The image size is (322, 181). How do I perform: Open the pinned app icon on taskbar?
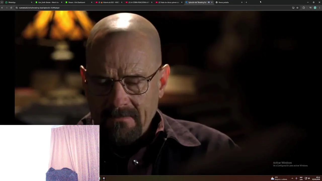104,178
